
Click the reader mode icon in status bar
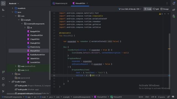(x=173, y=97)
